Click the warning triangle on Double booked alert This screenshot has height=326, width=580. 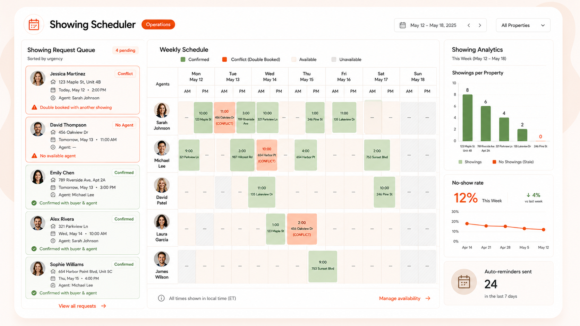coord(34,107)
